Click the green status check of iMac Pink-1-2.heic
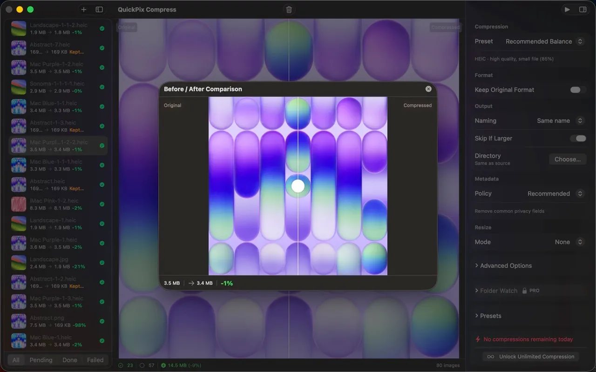 tap(102, 204)
